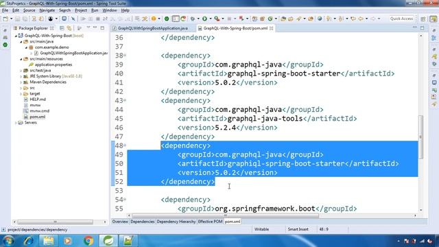This screenshot has width=439, height=247.
Task: Select HELP.md in Package Explorer
Action: click(38, 99)
